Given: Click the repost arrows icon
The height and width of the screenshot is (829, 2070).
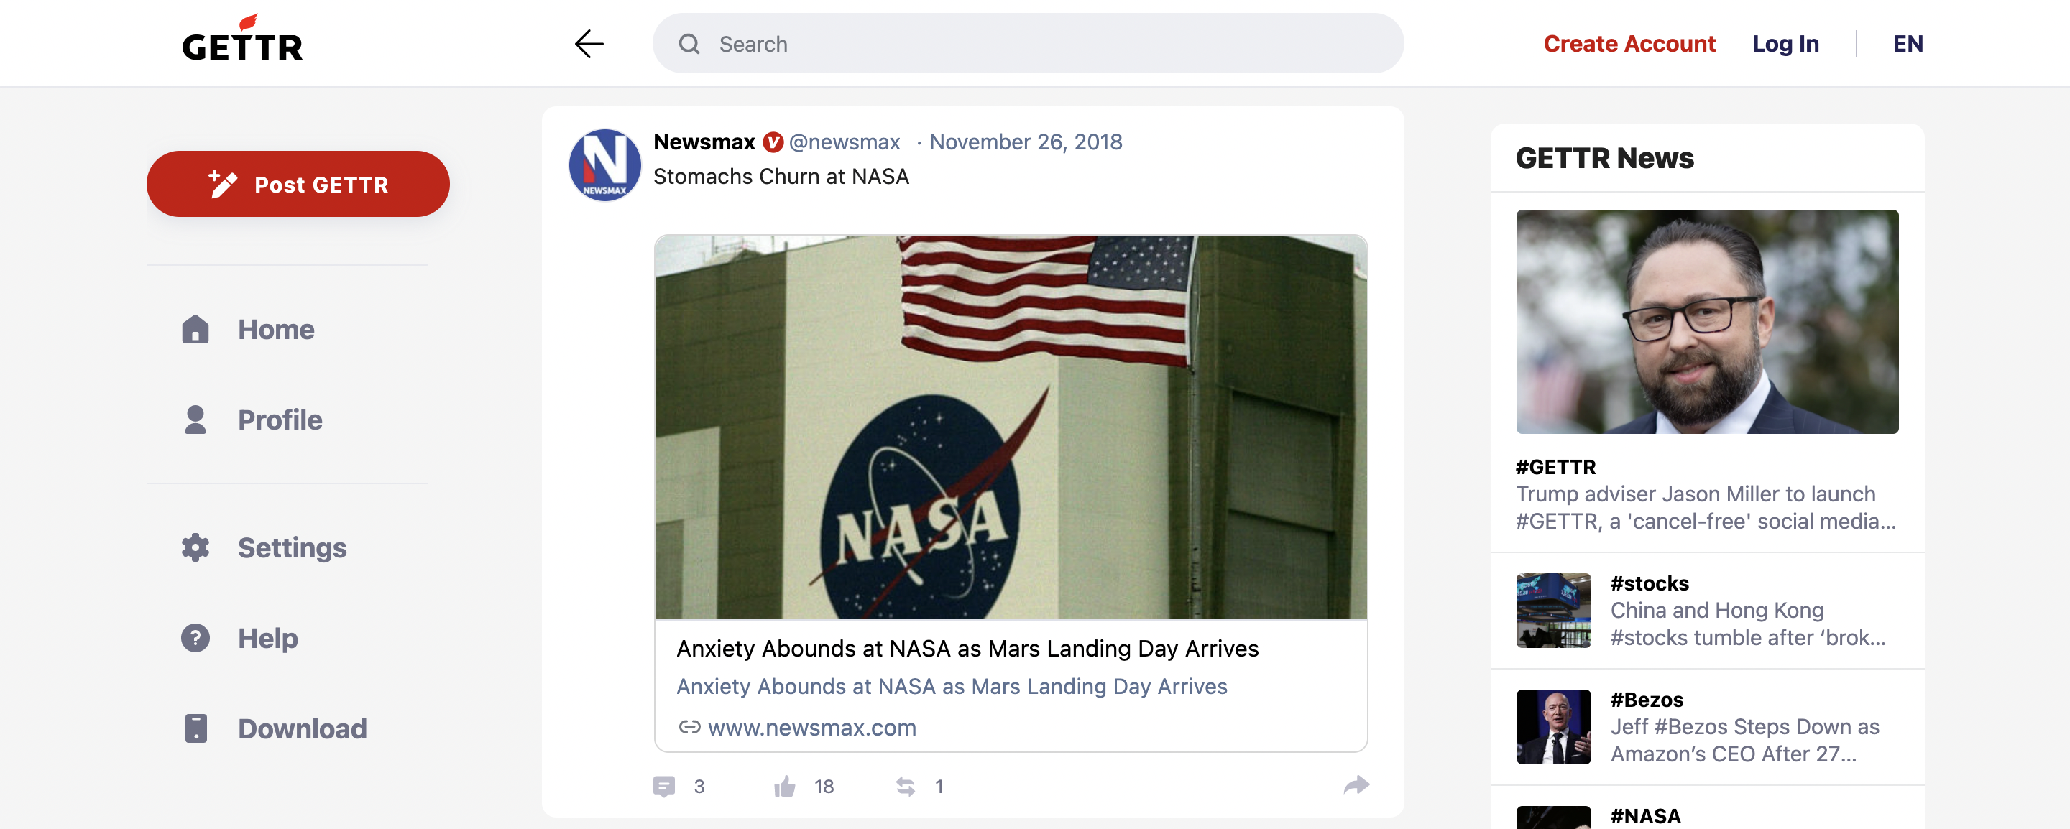Looking at the screenshot, I should pyautogui.click(x=906, y=787).
